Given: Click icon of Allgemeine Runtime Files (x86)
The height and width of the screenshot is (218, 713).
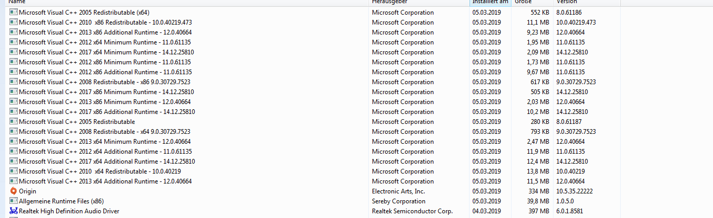Looking at the screenshot, I should [14, 201].
